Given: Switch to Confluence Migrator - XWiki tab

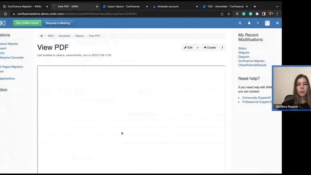Looking at the screenshot, I should (x=24, y=6).
